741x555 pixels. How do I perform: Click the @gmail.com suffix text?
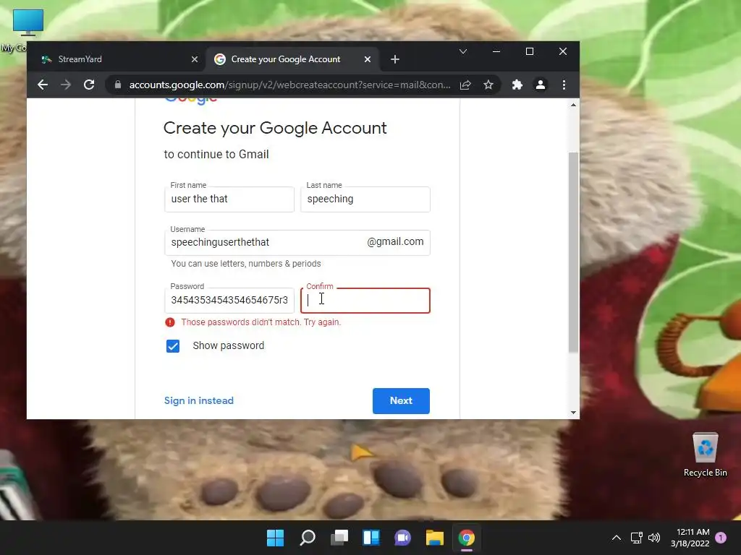395,241
